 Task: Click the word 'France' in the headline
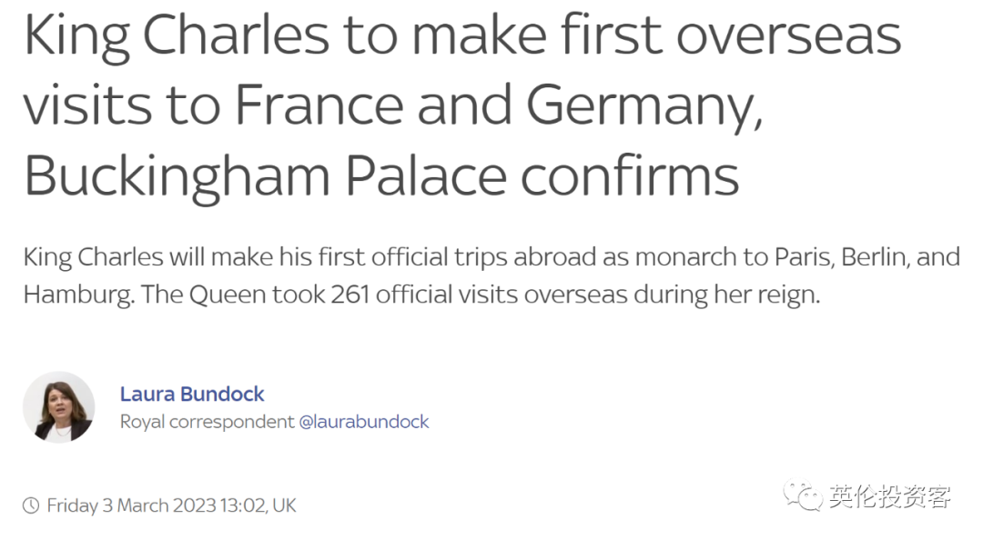point(319,105)
